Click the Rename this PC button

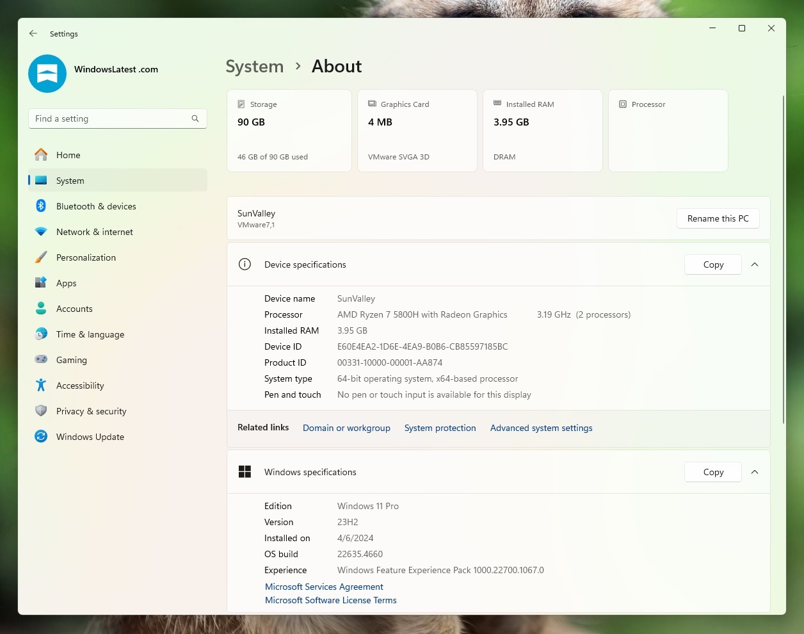coord(718,218)
